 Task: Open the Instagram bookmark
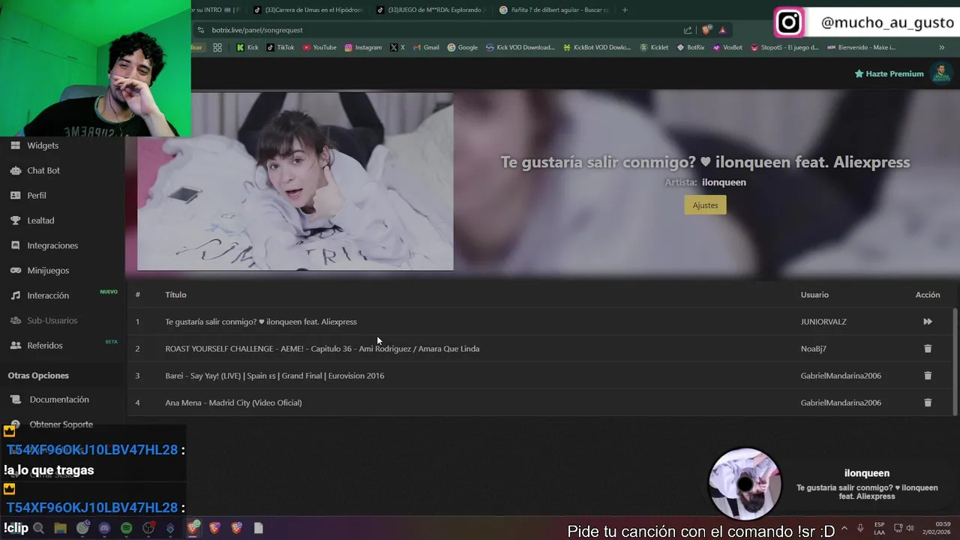[x=363, y=47]
